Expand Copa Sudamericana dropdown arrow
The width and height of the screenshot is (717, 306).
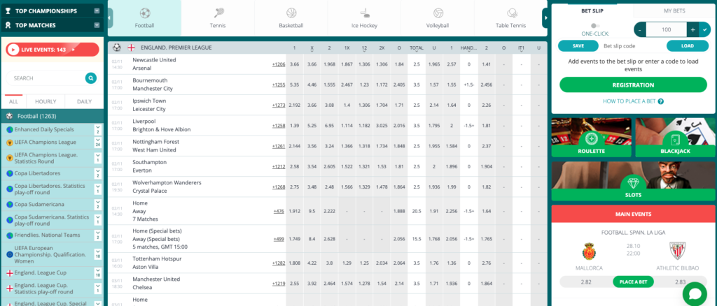point(97,204)
